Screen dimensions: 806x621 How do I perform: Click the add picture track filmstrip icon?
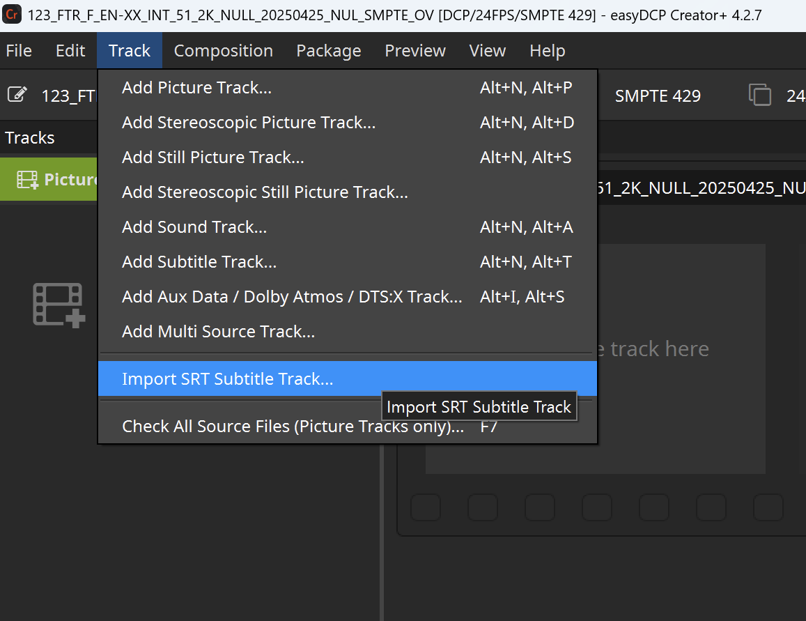(x=59, y=305)
